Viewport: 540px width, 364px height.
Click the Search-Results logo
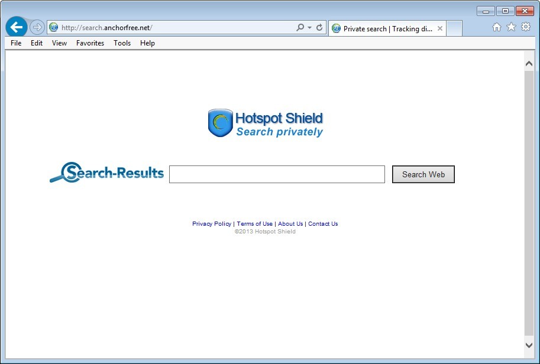click(107, 173)
